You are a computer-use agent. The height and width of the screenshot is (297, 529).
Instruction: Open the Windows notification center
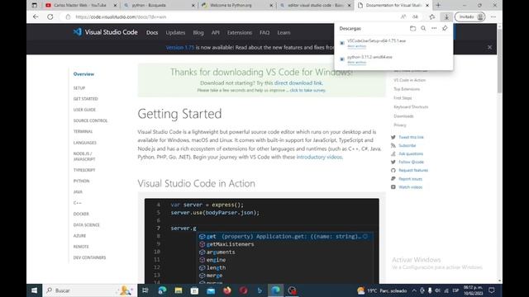coord(492,290)
